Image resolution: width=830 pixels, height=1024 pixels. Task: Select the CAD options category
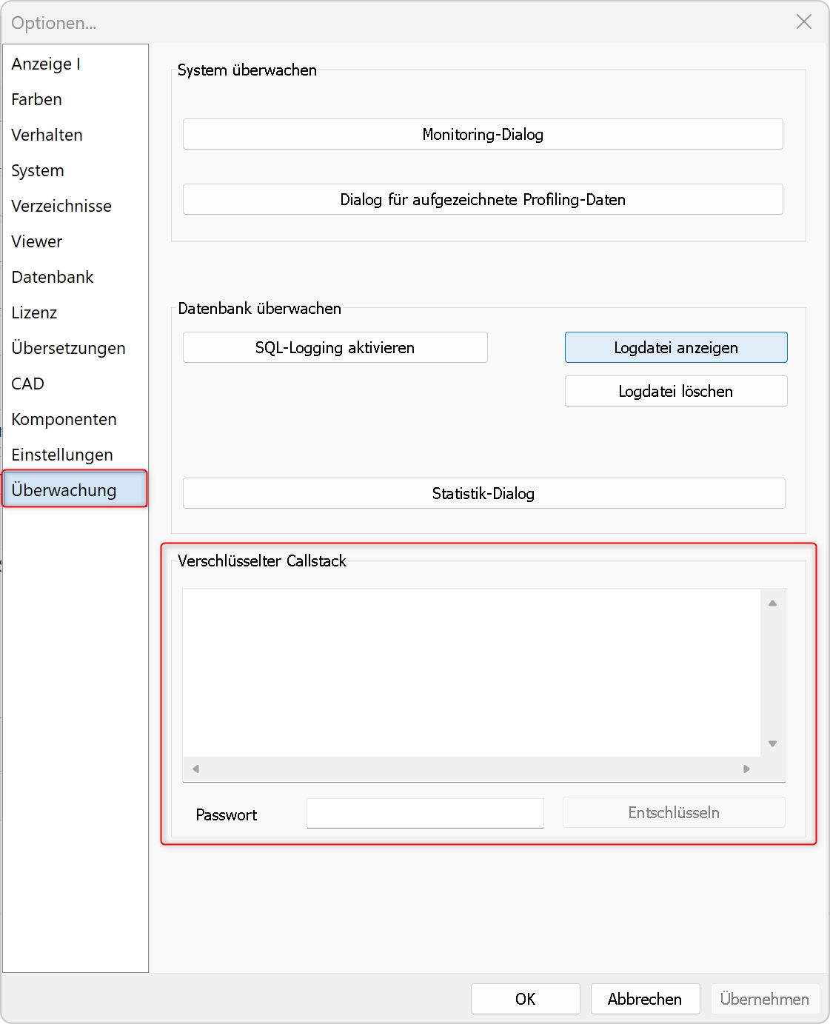[28, 384]
